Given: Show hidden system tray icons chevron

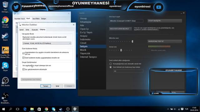Looking at the screenshot, I should (168, 109).
